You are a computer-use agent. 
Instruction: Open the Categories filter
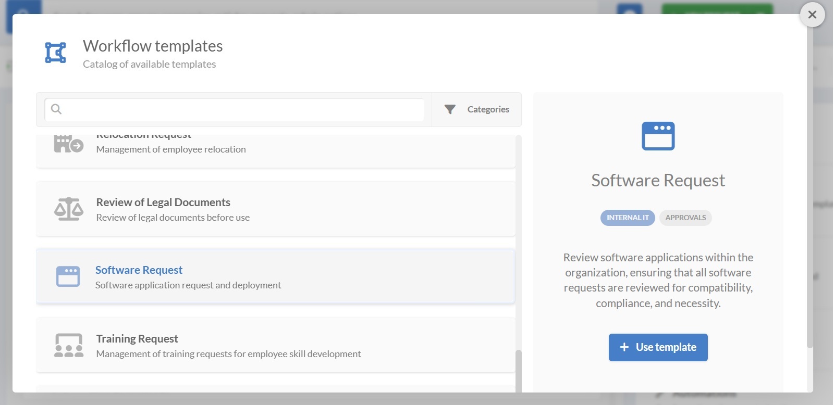coord(476,109)
